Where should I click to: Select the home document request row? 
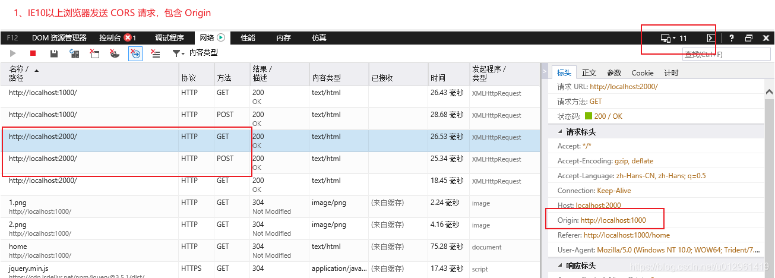coord(271,251)
